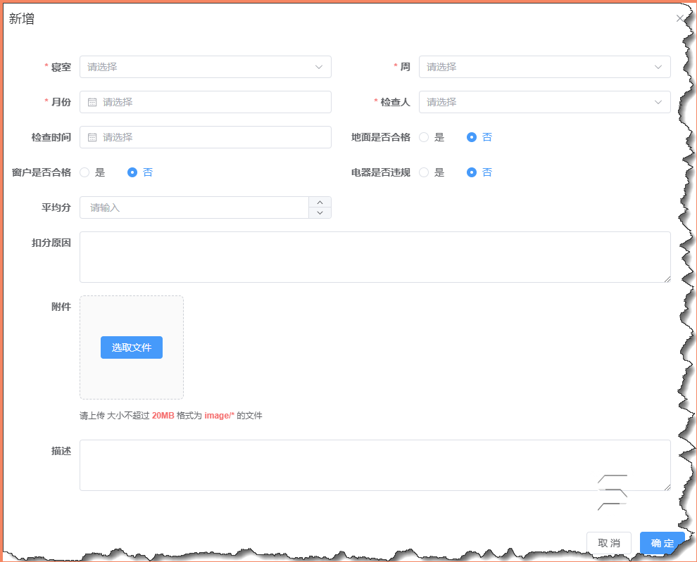
Task: Click the dropdown arrow of the 检查人 field
Action: [x=659, y=101]
